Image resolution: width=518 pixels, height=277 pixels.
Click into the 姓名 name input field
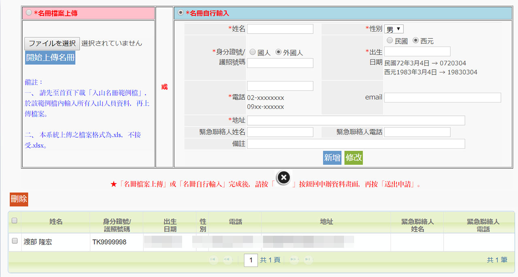pos(280,29)
